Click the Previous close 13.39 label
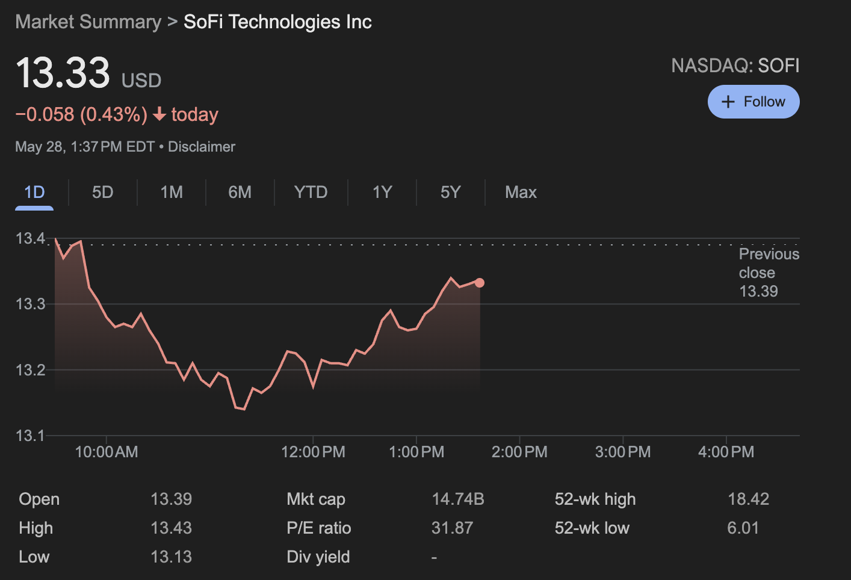 (x=769, y=273)
